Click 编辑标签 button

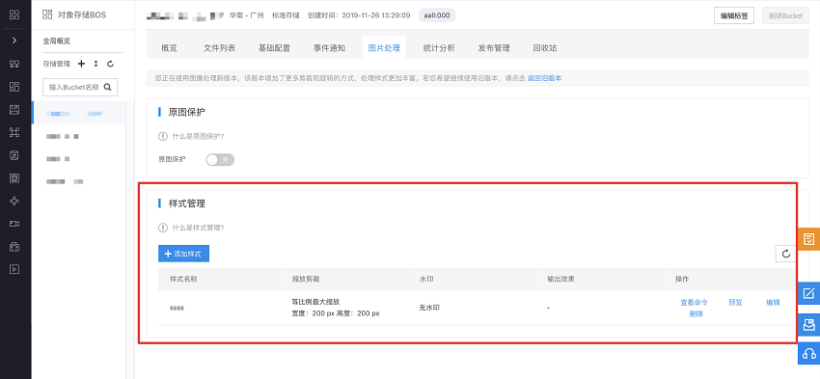[x=734, y=15]
